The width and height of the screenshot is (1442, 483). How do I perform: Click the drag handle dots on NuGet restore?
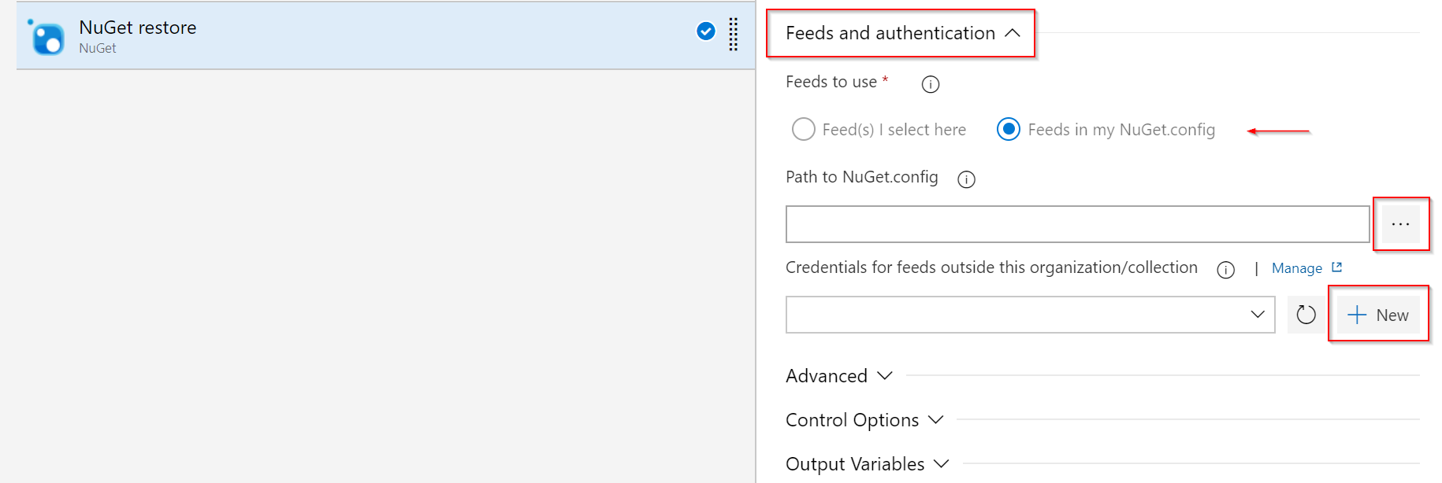(734, 35)
